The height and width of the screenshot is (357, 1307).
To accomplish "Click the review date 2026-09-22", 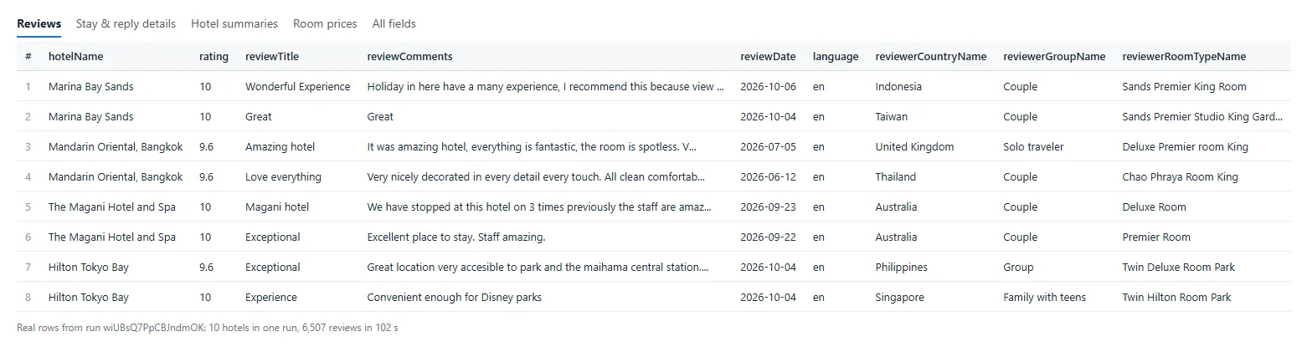I will [x=768, y=237].
